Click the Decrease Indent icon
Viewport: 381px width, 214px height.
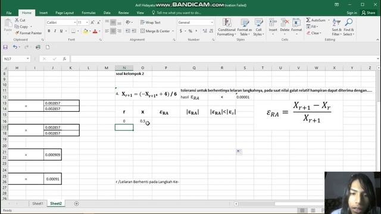coord(128,31)
